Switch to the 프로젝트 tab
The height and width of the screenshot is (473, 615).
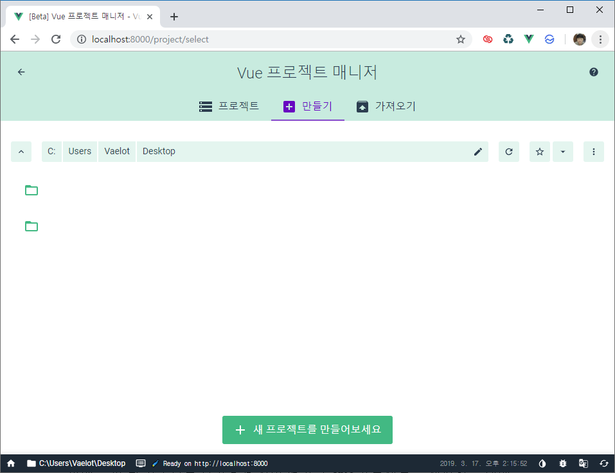pyautogui.click(x=231, y=107)
